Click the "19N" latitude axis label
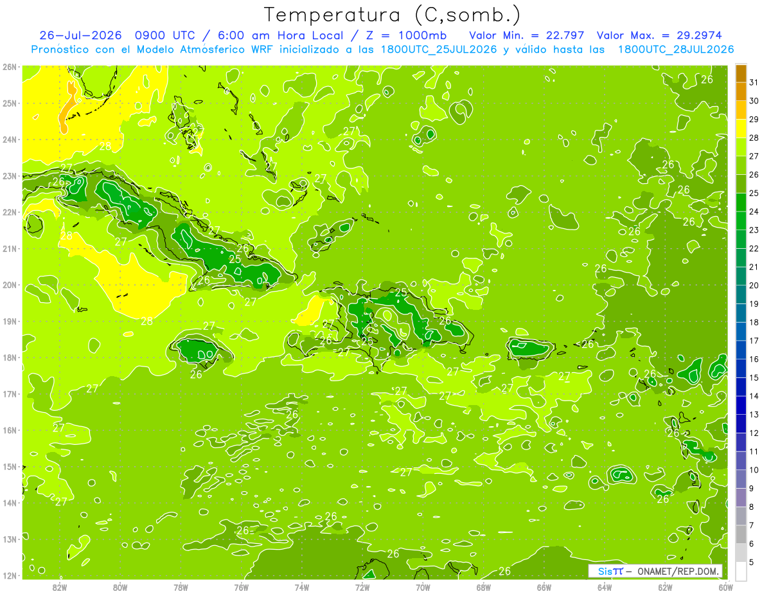The image size is (771, 596). click(x=10, y=321)
